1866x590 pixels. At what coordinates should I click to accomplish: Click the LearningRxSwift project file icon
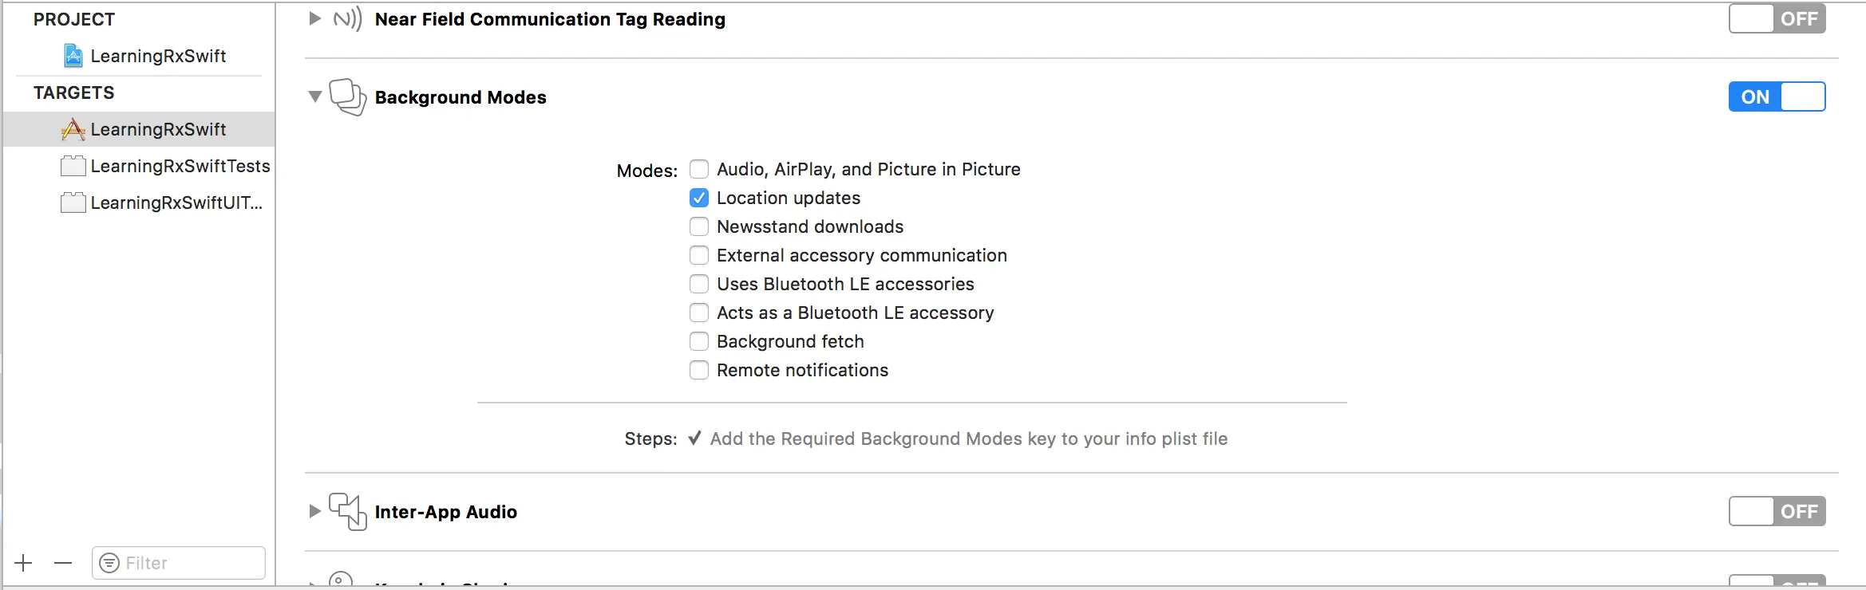tap(73, 56)
